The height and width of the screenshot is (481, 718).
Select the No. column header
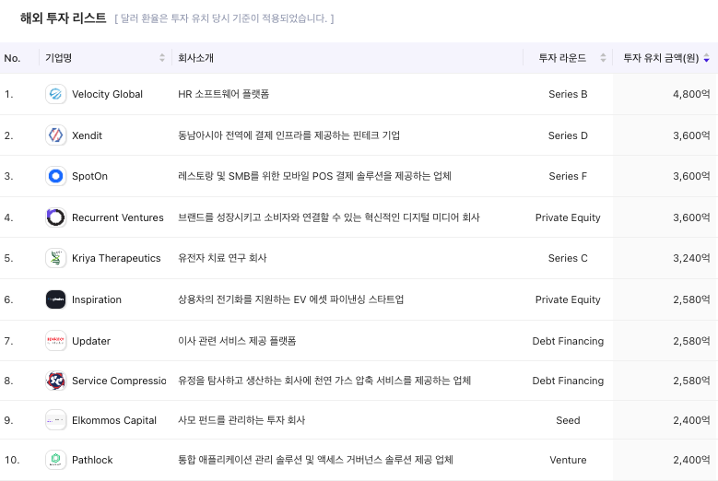[12, 58]
